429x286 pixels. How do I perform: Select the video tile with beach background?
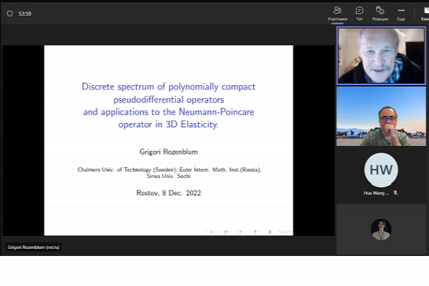click(x=381, y=117)
